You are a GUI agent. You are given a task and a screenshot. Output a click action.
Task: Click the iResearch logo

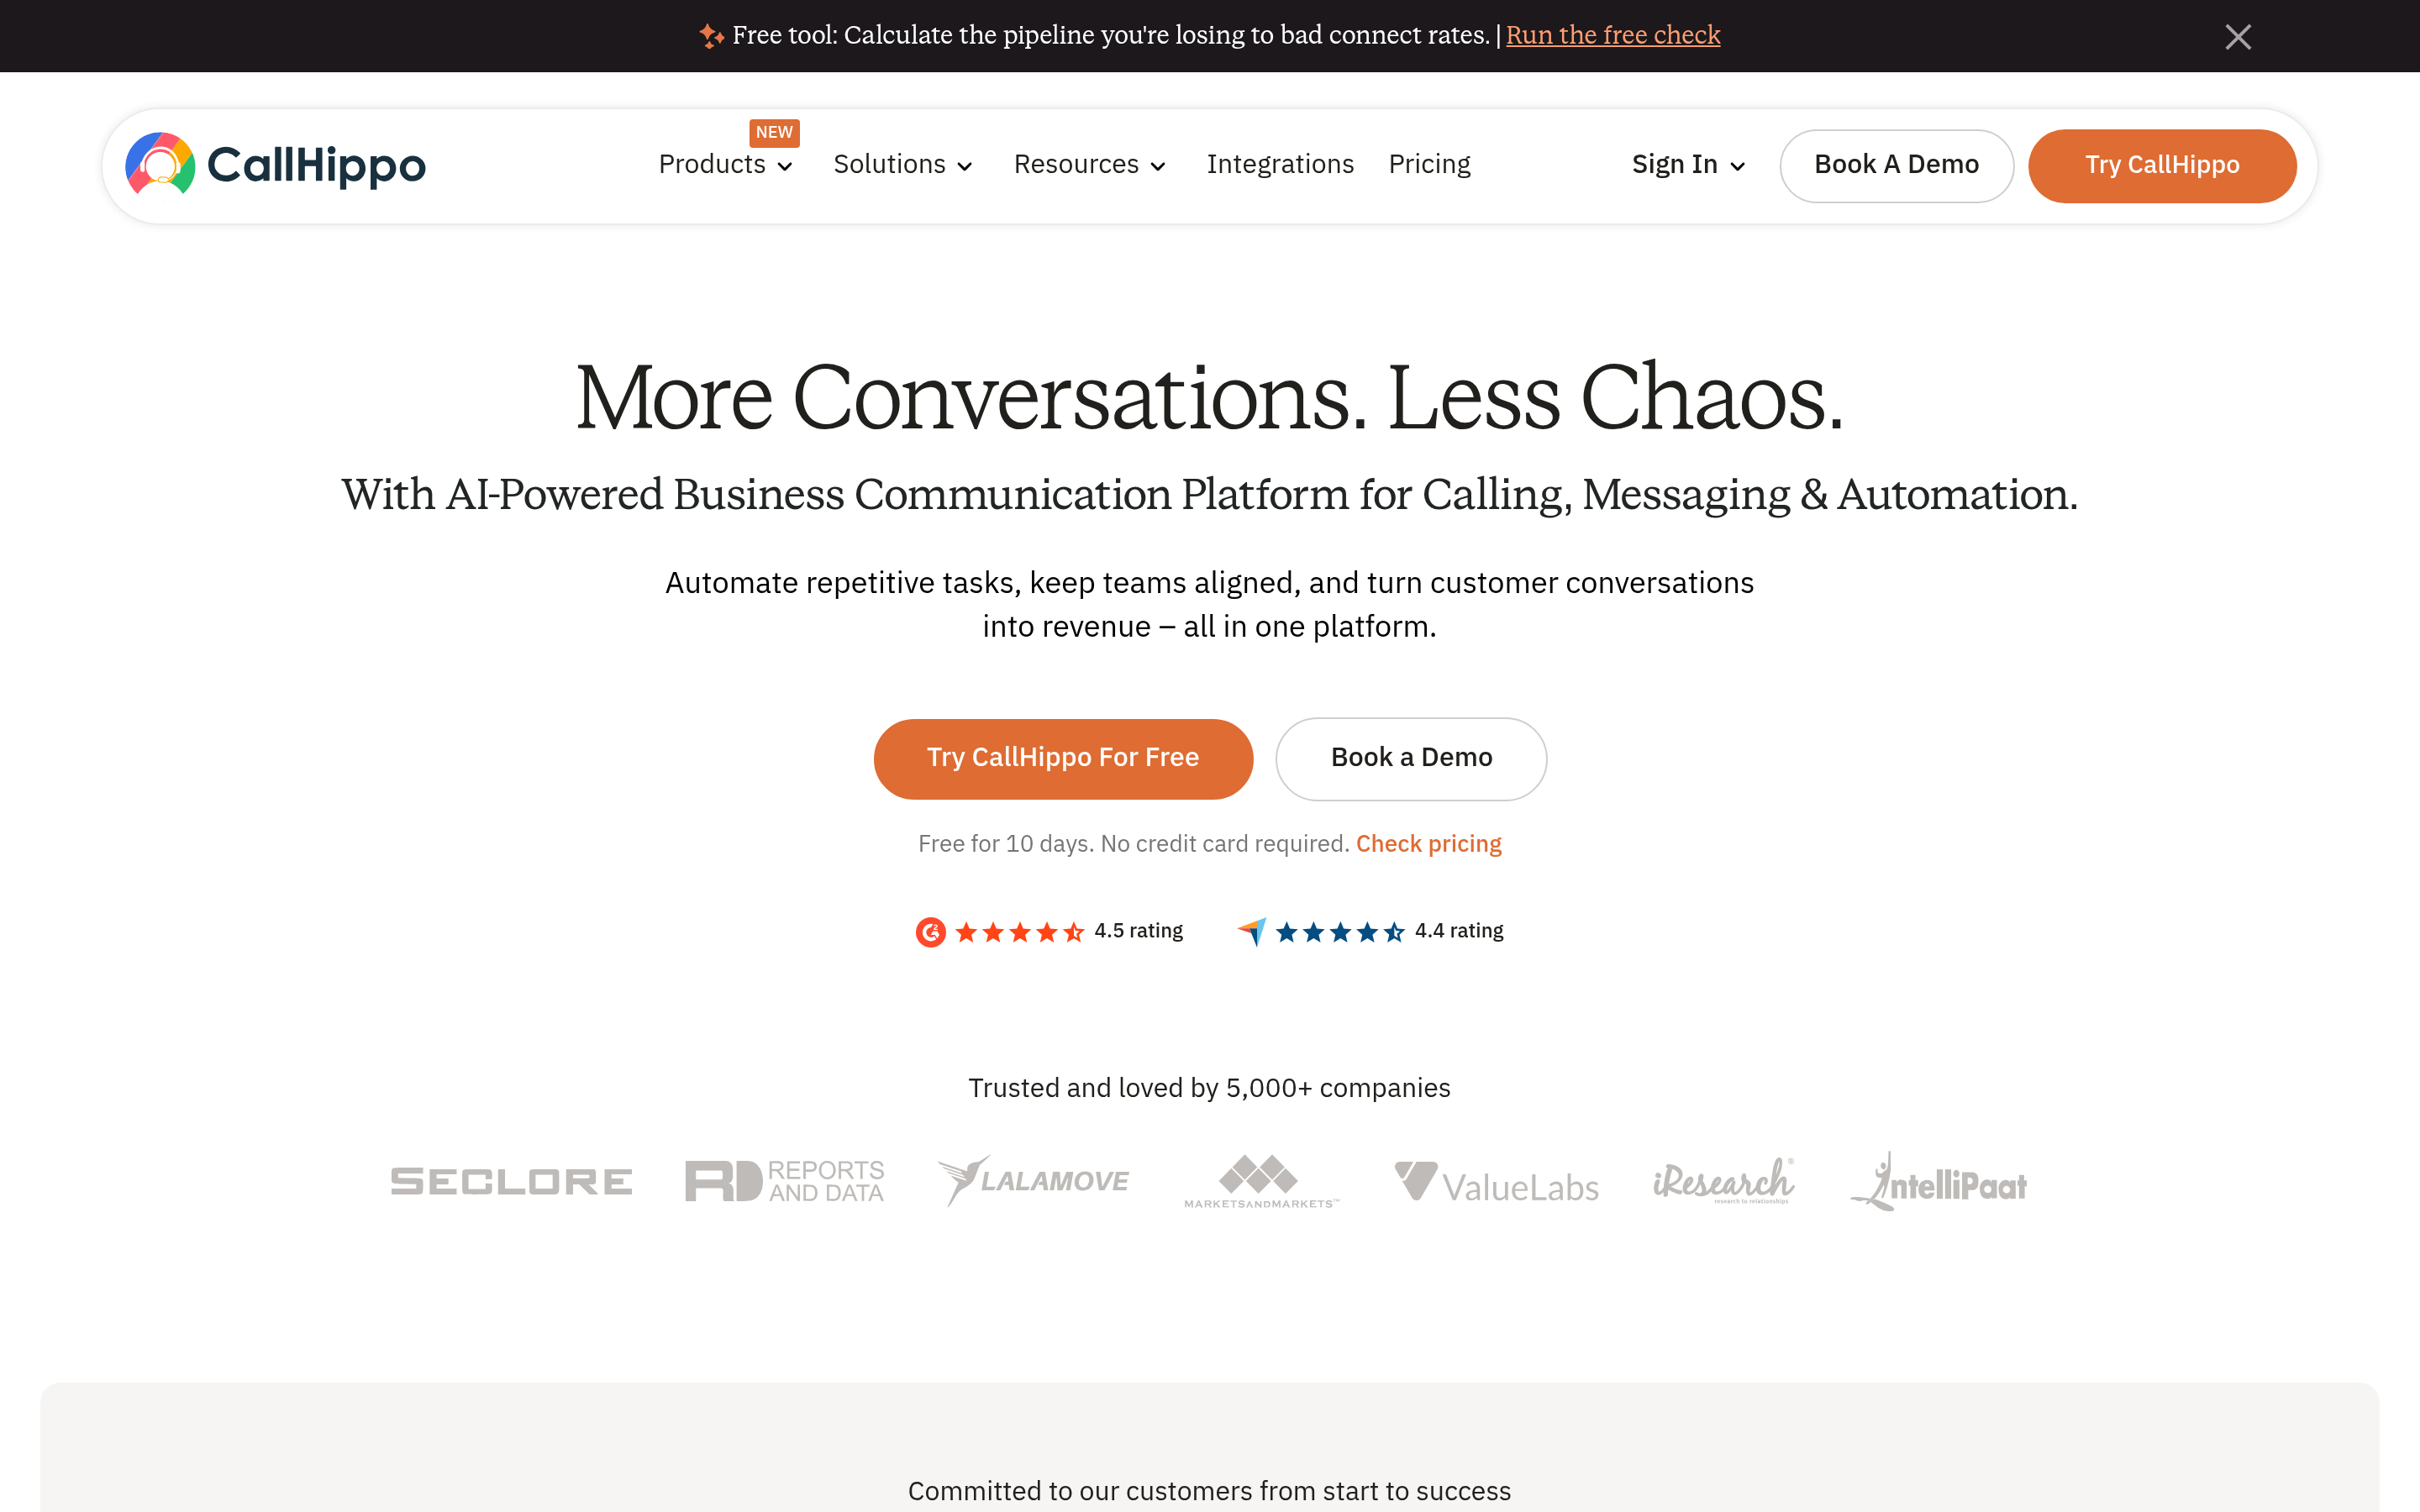click(x=1724, y=1181)
